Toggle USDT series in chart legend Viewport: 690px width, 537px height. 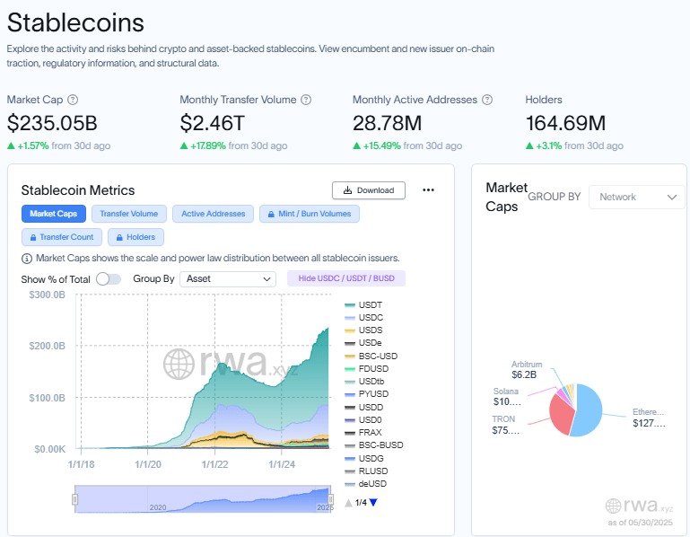click(363, 304)
